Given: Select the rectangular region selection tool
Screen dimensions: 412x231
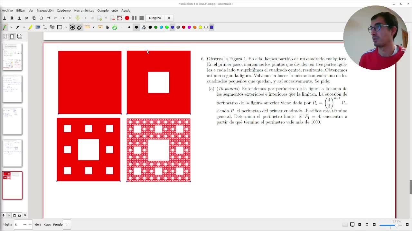Looking at the screenshot, I should point(87,27).
